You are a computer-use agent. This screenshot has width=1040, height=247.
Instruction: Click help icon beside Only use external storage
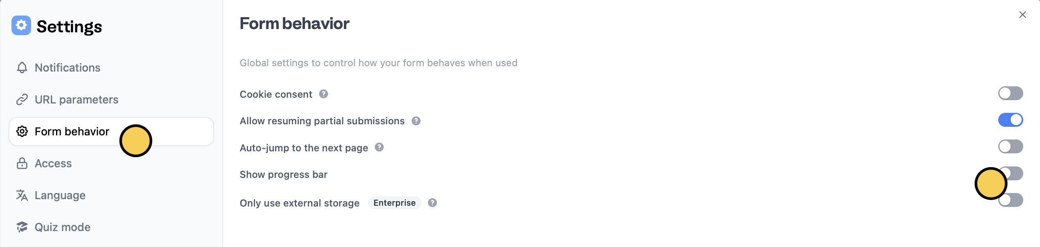click(x=433, y=202)
